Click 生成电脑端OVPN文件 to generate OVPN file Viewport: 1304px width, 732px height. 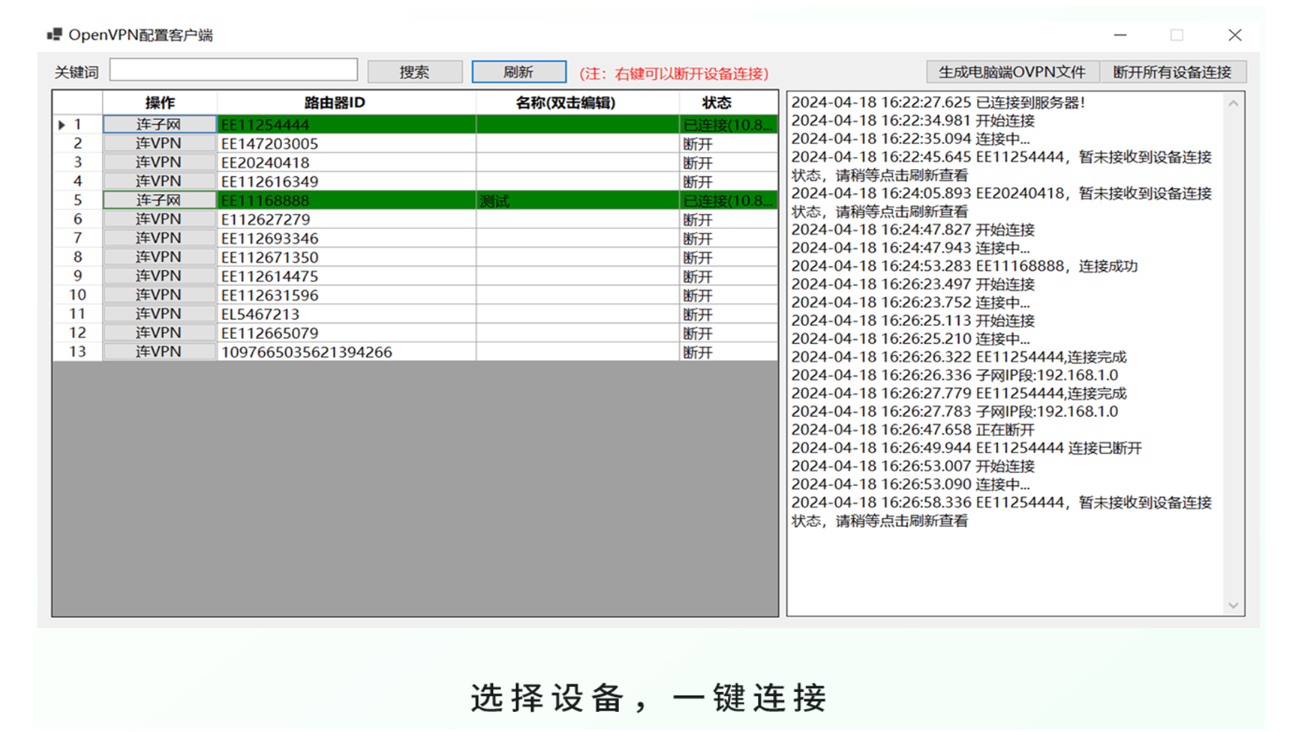[1011, 71]
